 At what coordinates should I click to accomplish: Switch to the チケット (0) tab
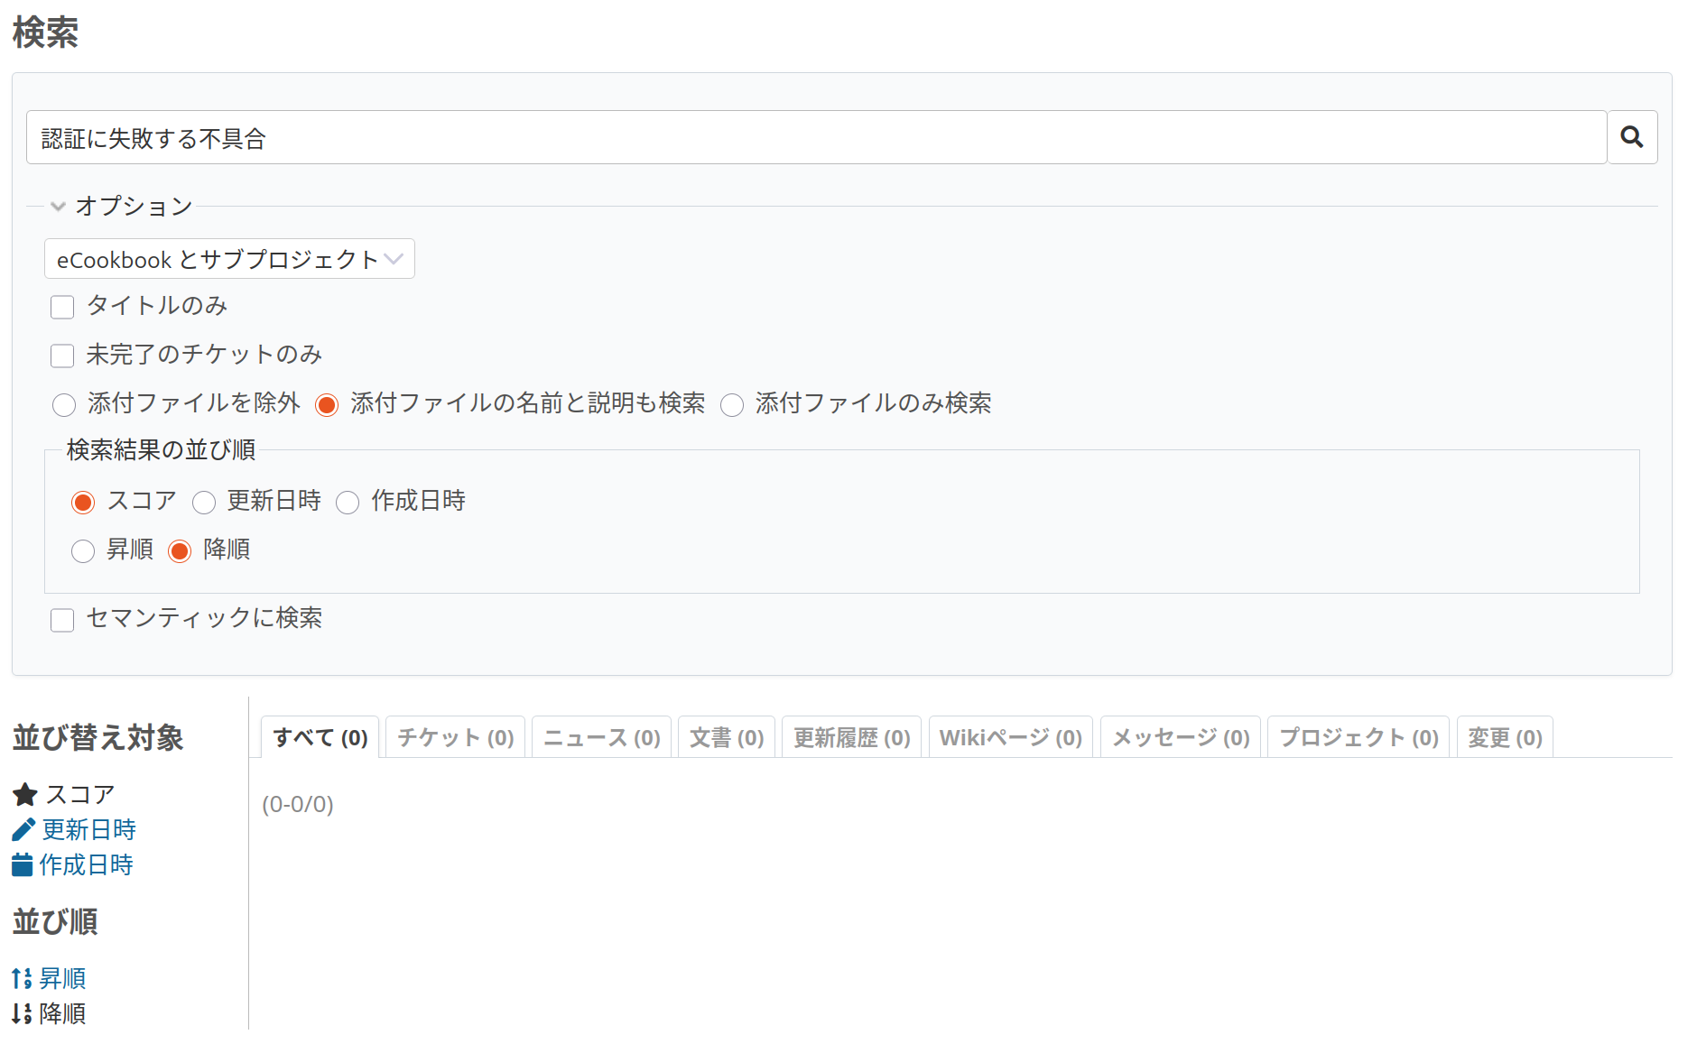455,737
